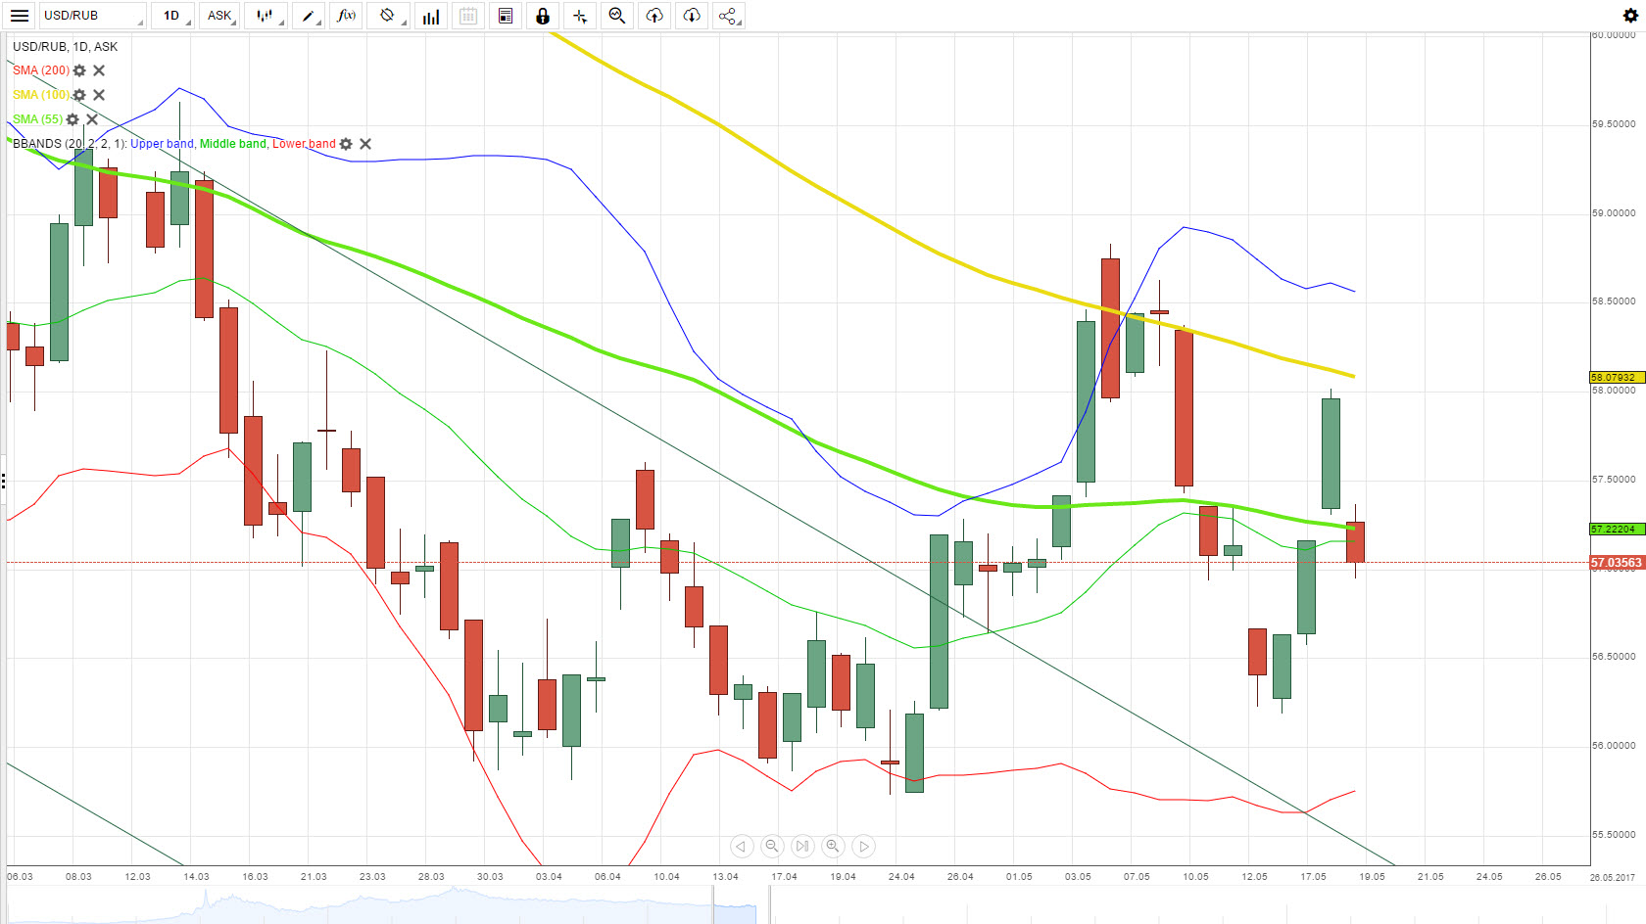Screen dimensions: 1646x924
Task: Remove the SMA (55) indicator
Action: [92, 118]
